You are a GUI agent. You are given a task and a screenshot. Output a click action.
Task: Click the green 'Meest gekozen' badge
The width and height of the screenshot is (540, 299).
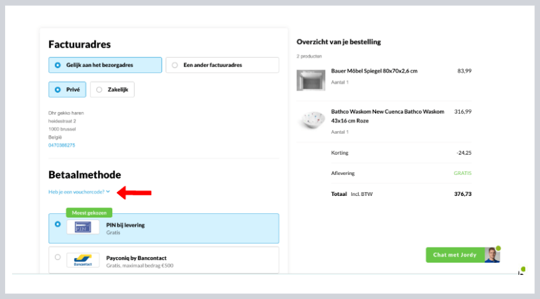coord(89,212)
